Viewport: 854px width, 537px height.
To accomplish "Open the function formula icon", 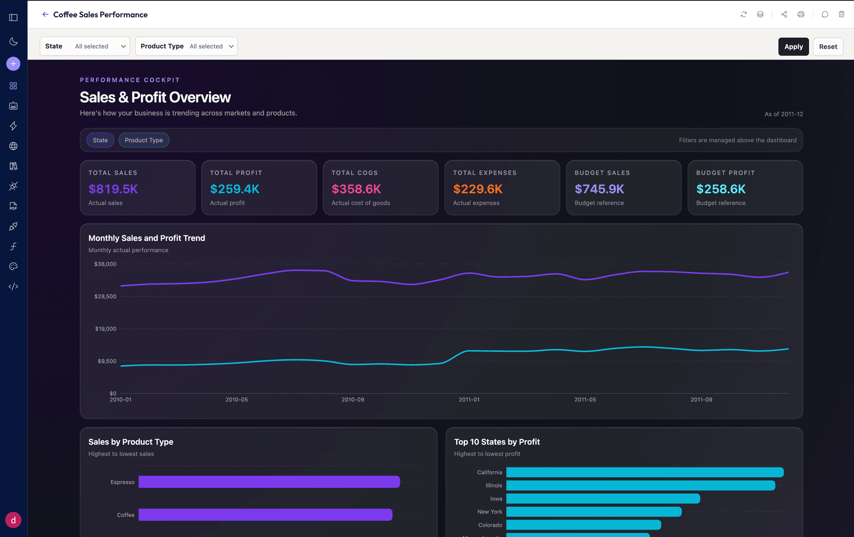I will [13, 247].
